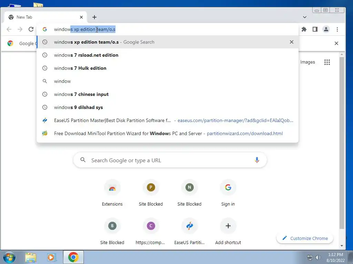Open the Extensions shortcut
The image size is (353, 264).
tap(112, 192)
